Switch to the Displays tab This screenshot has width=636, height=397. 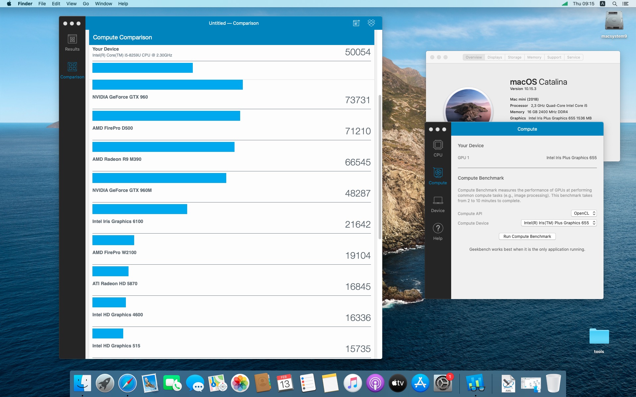coord(495,57)
